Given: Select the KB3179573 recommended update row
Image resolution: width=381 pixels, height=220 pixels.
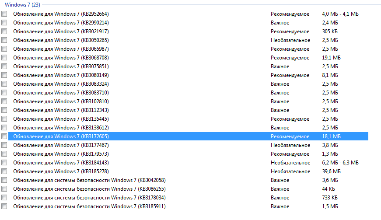Looking at the screenshot, I should click(189, 154).
